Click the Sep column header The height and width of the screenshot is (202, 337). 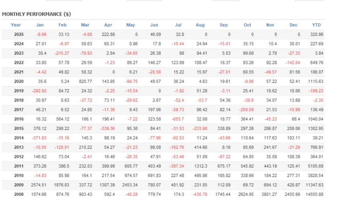[224, 25]
